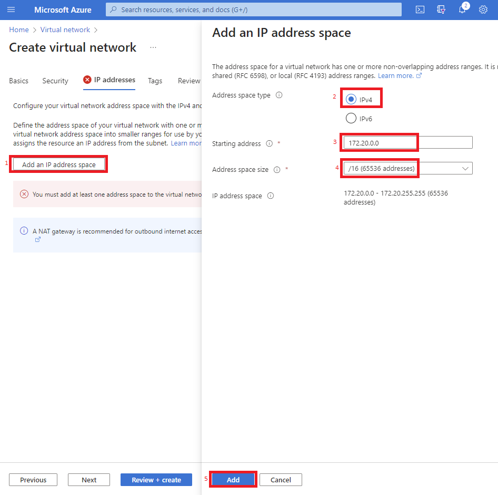This screenshot has height=495, width=498.
Task: Click the info icon beside Starting address
Action: [269, 143]
